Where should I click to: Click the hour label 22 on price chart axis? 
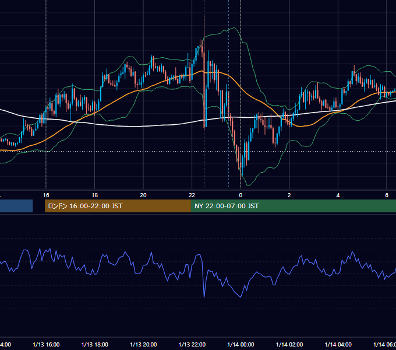(192, 195)
